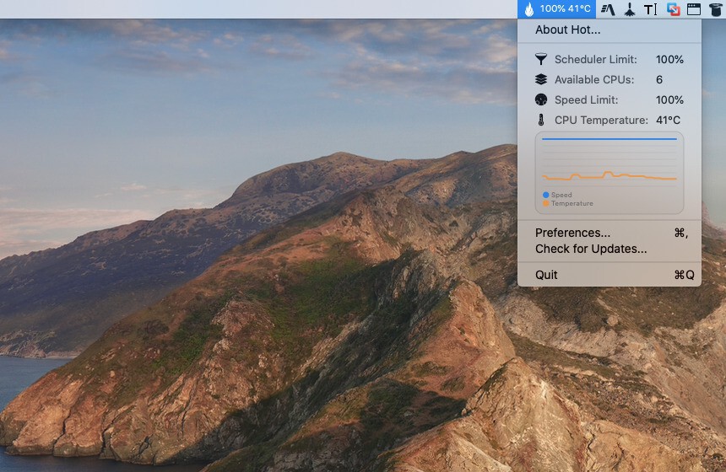Open Preferences... from the Hot menu
This screenshot has width=726, height=472.
tap(572, 233)
